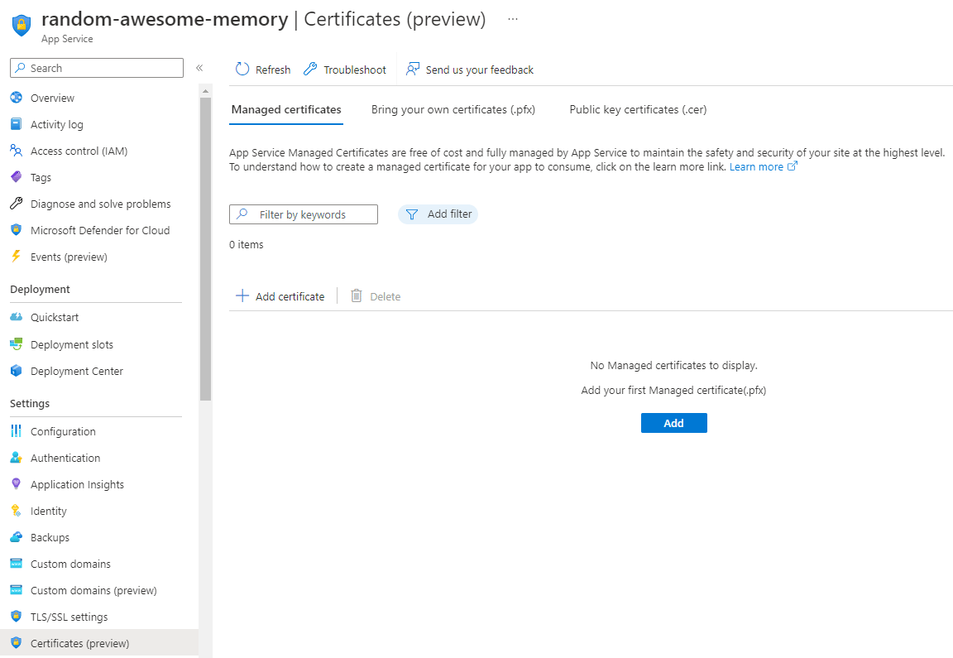
Task: Click the Deployment Center cube icon
Action: pos(17,370)
